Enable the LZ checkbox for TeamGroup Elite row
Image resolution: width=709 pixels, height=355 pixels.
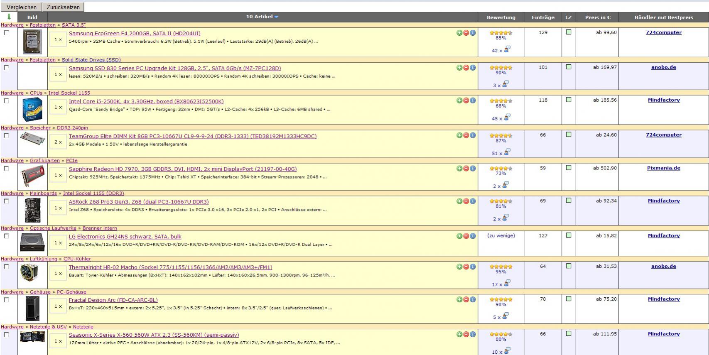pyautogui.click(x=569, y=135)
